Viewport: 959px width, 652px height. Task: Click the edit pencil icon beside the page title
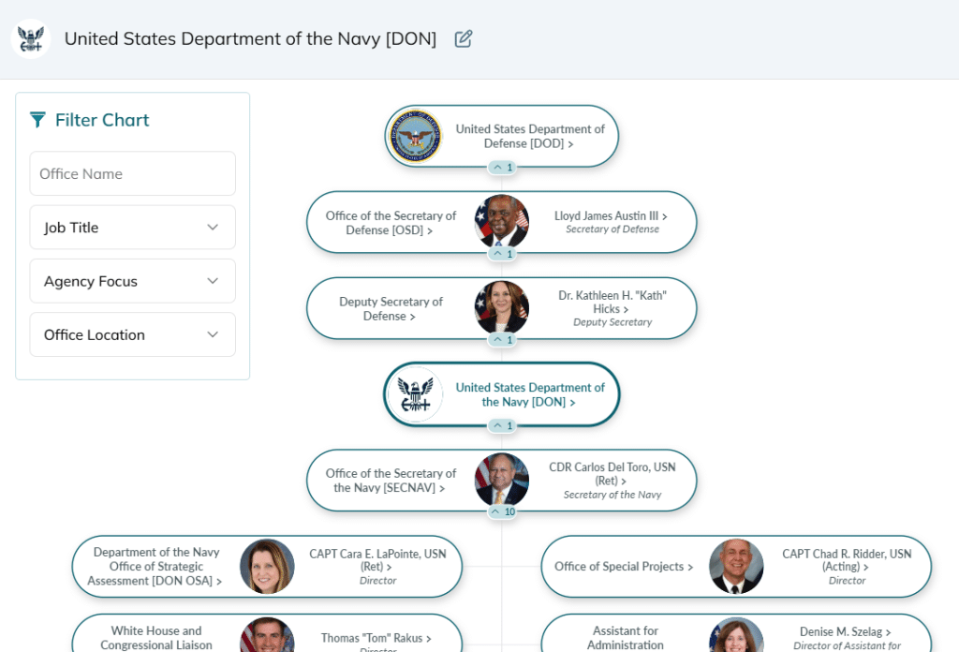[463, 38]
